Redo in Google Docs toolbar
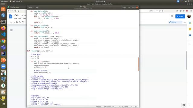193x108 pixels. (14, 22)
